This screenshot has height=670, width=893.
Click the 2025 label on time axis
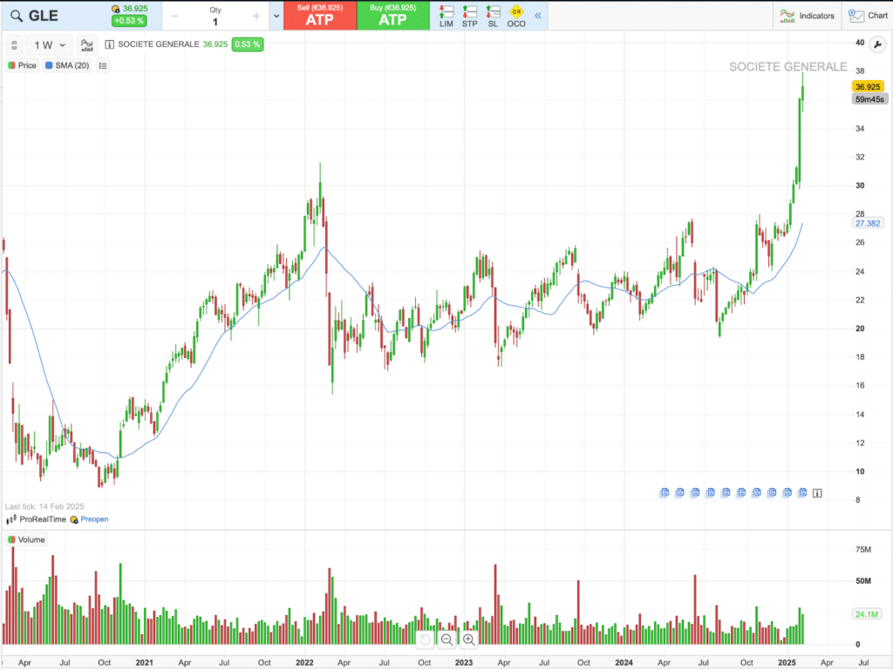787,663
